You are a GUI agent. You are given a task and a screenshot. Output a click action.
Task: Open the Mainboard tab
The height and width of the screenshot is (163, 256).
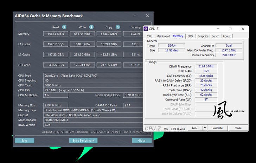[163, 36]
